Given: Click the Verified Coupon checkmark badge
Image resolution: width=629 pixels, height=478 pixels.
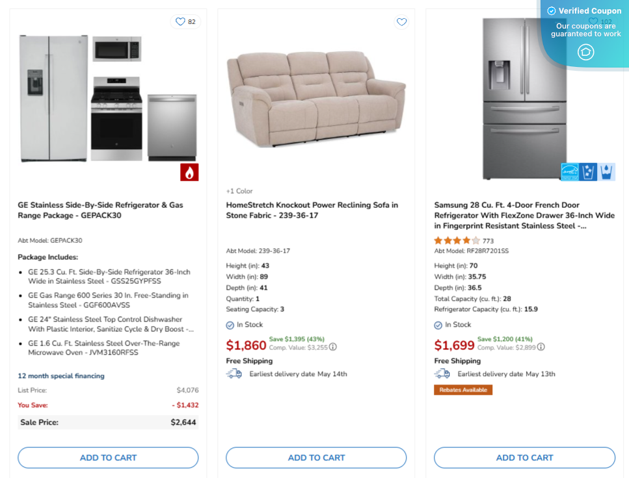Looking at the screenshot, I should [551, 10].
